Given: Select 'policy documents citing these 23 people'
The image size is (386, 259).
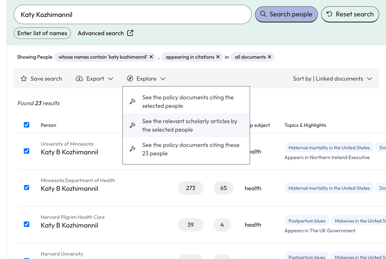Looking at the screenshot, I should click(x=186, y=149).
